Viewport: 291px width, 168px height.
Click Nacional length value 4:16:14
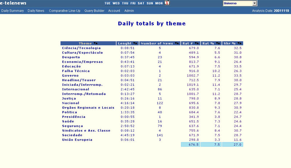(x=128, y=103)
